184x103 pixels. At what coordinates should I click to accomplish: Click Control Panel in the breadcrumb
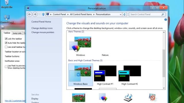point(59,14)
